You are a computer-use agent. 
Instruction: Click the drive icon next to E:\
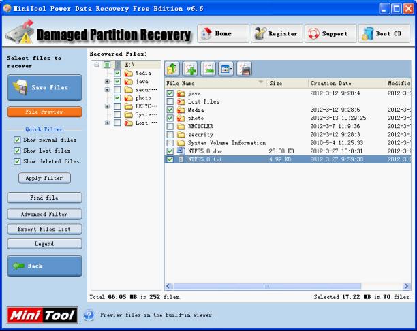tap(119, 65)
